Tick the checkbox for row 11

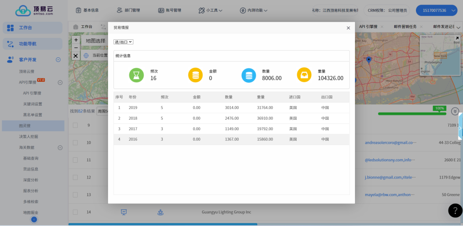coord(76,160)
